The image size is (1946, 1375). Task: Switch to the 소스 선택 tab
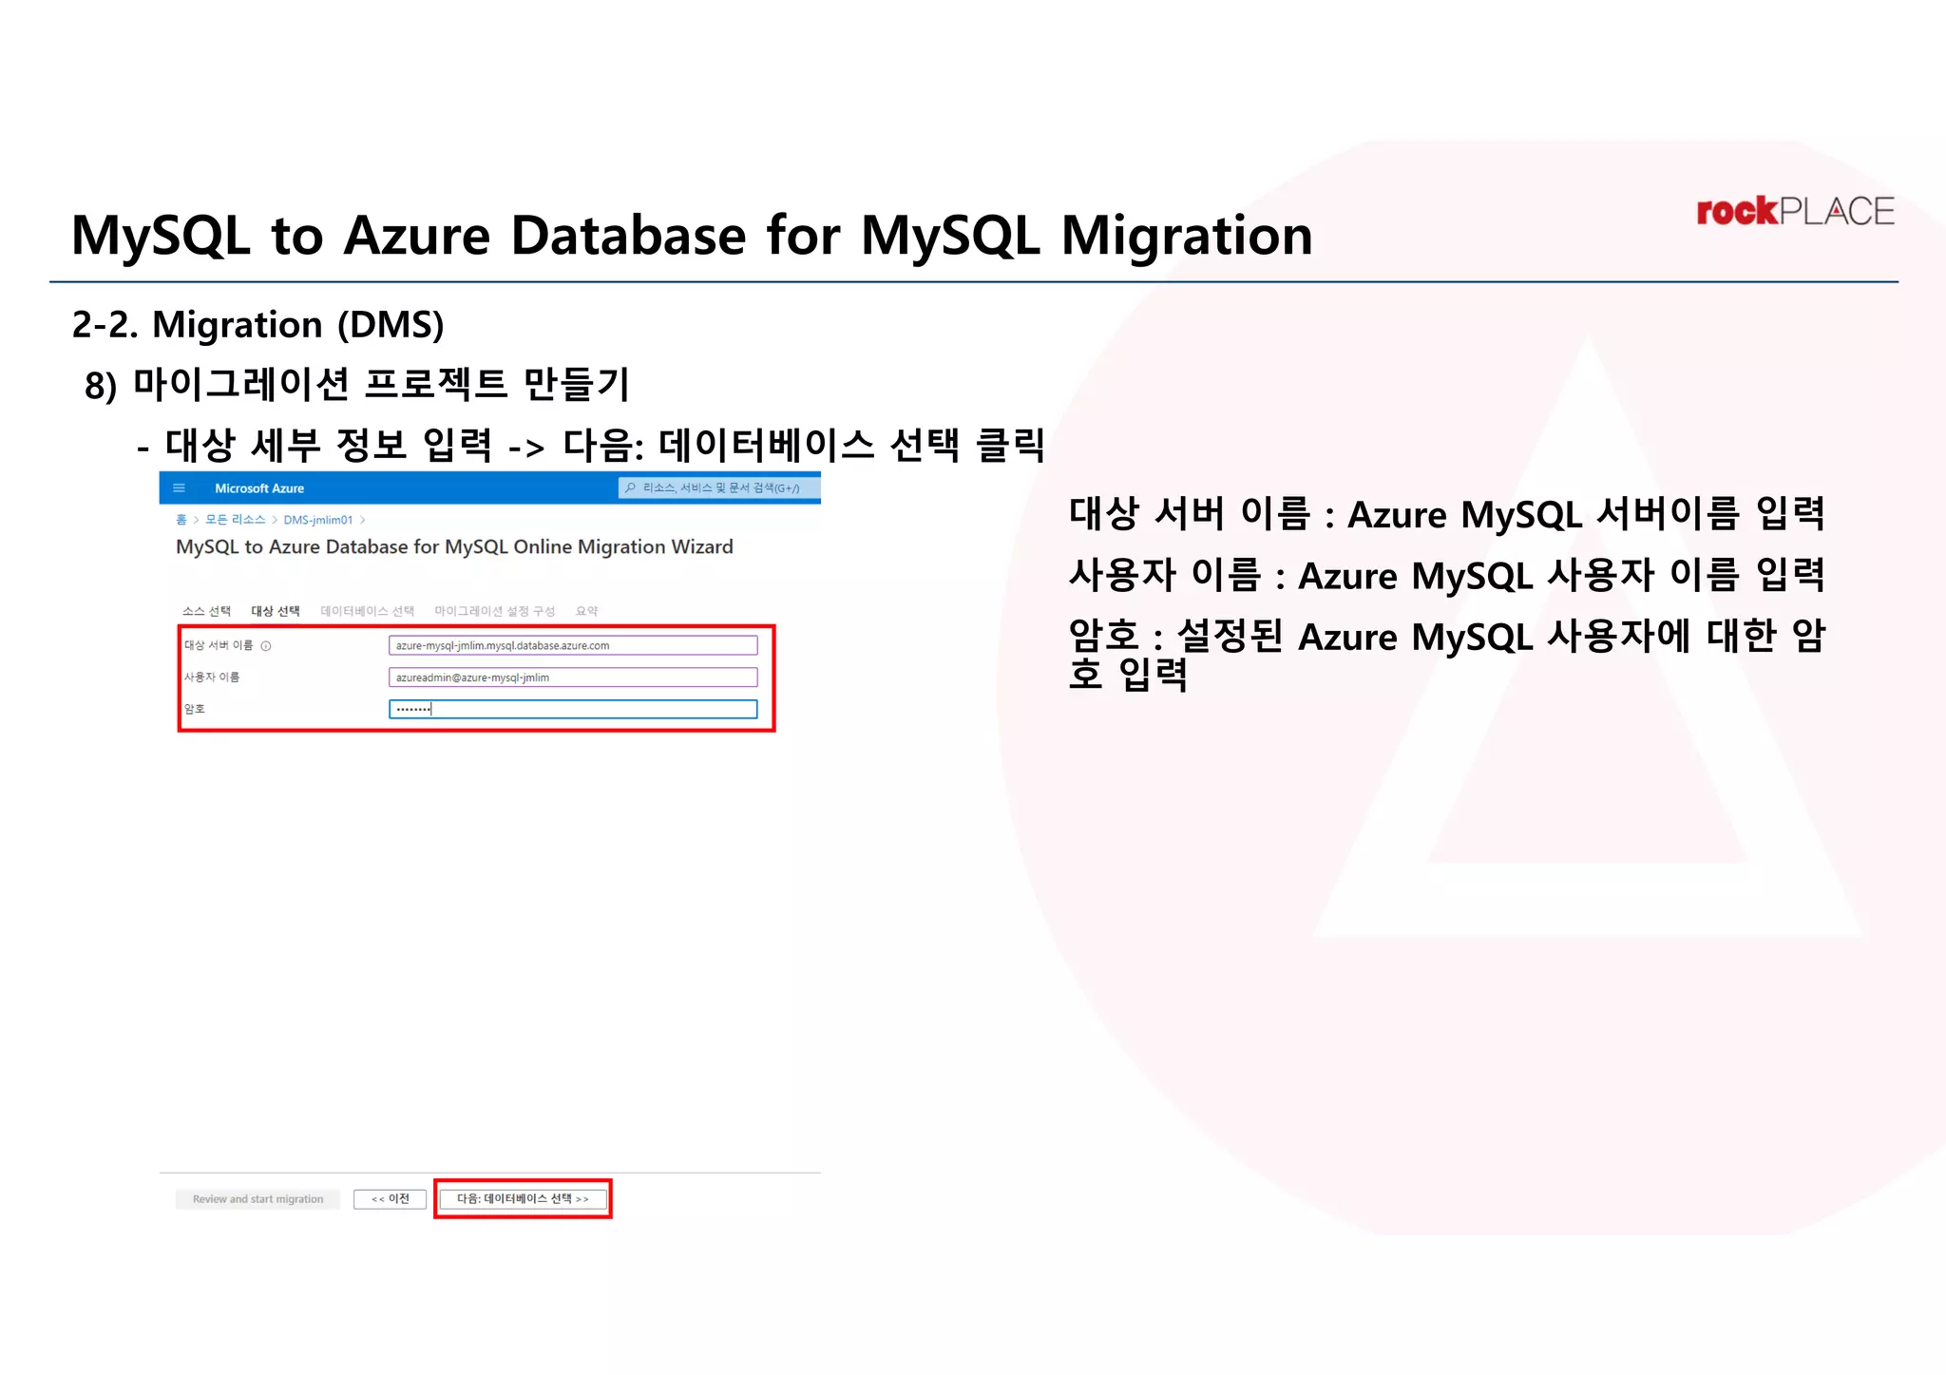point(206,611)
